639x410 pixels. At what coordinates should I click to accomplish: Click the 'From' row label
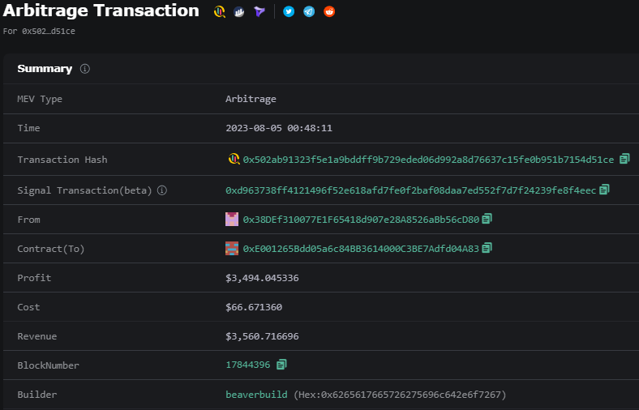(x=28, y=220)
